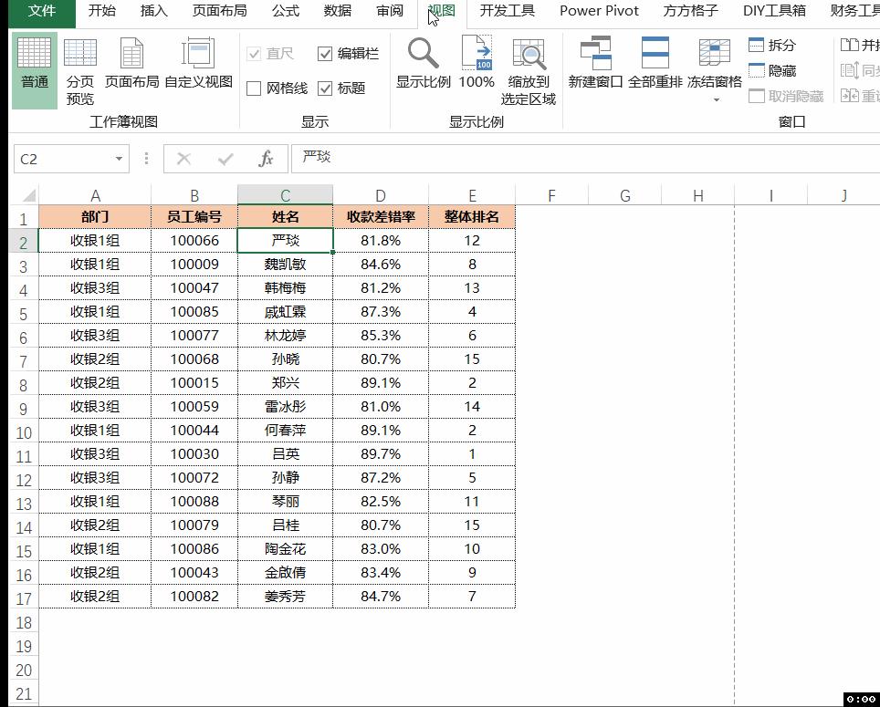This screenshot has height=707, width=880.
Task: Expand the 冻结窗格 dropdown arrow
Action: coord(716,100)
